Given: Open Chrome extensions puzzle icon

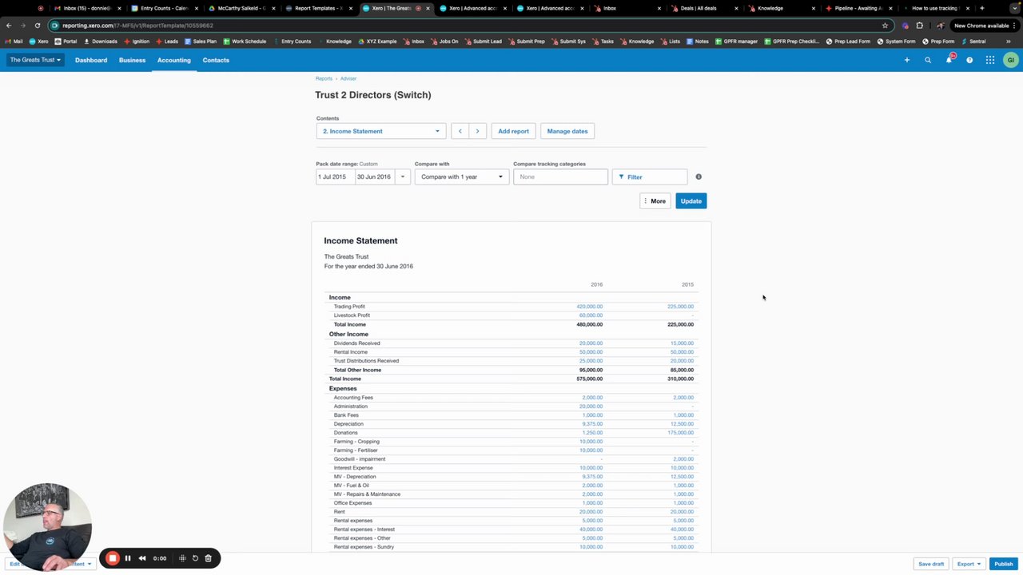Looking at the screenshot, I should (x=919, y=26).
